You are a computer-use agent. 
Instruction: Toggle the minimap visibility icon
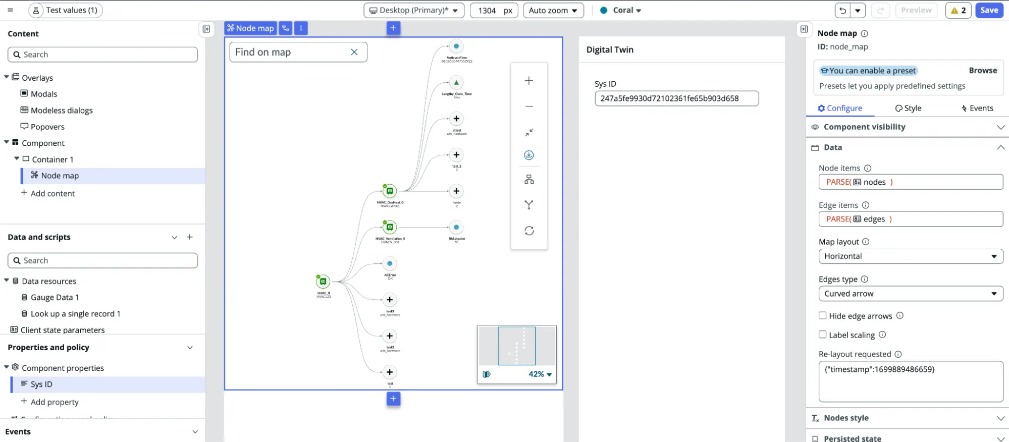(487, 374)
